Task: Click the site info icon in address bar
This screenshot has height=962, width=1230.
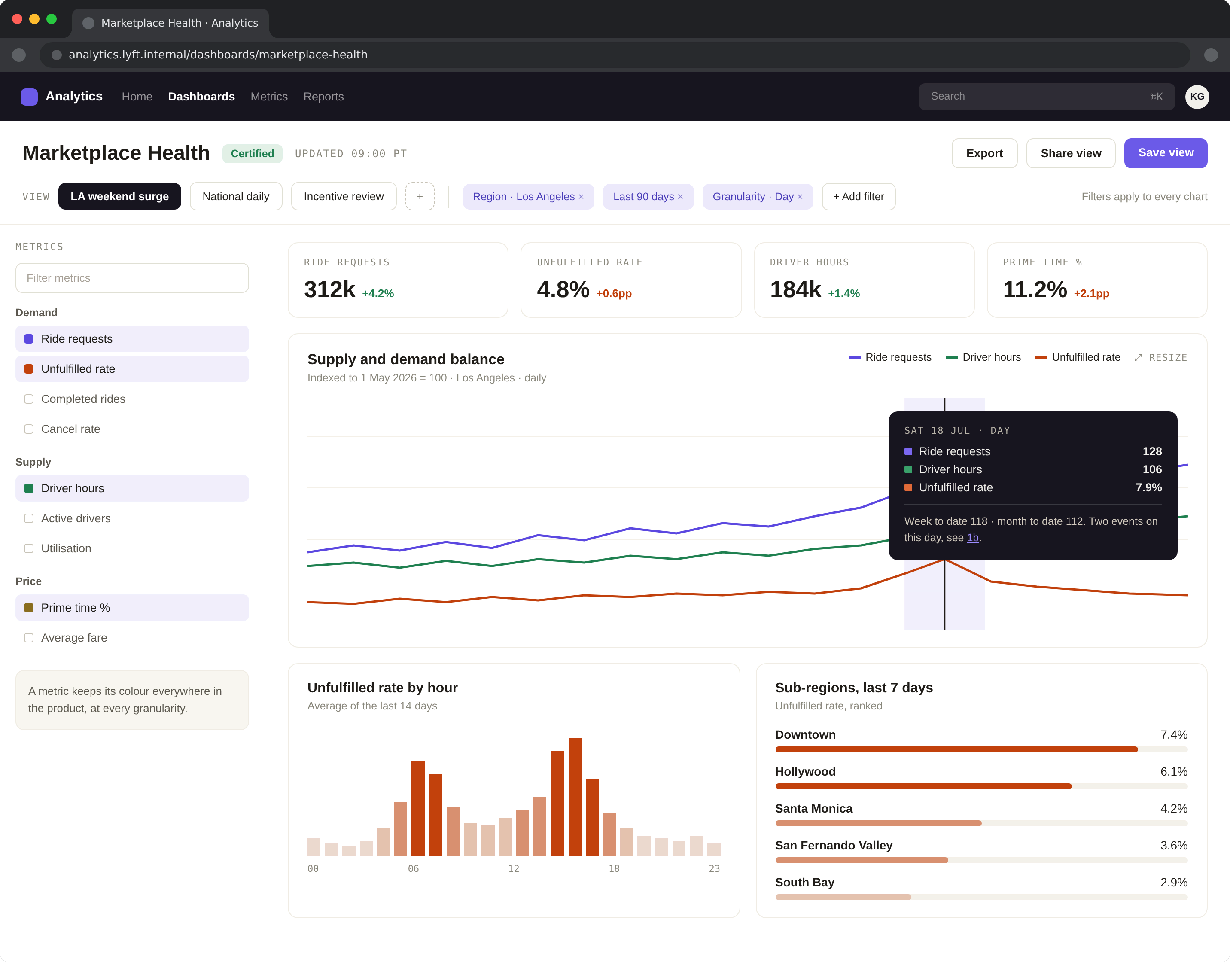Action: point(56,55)
